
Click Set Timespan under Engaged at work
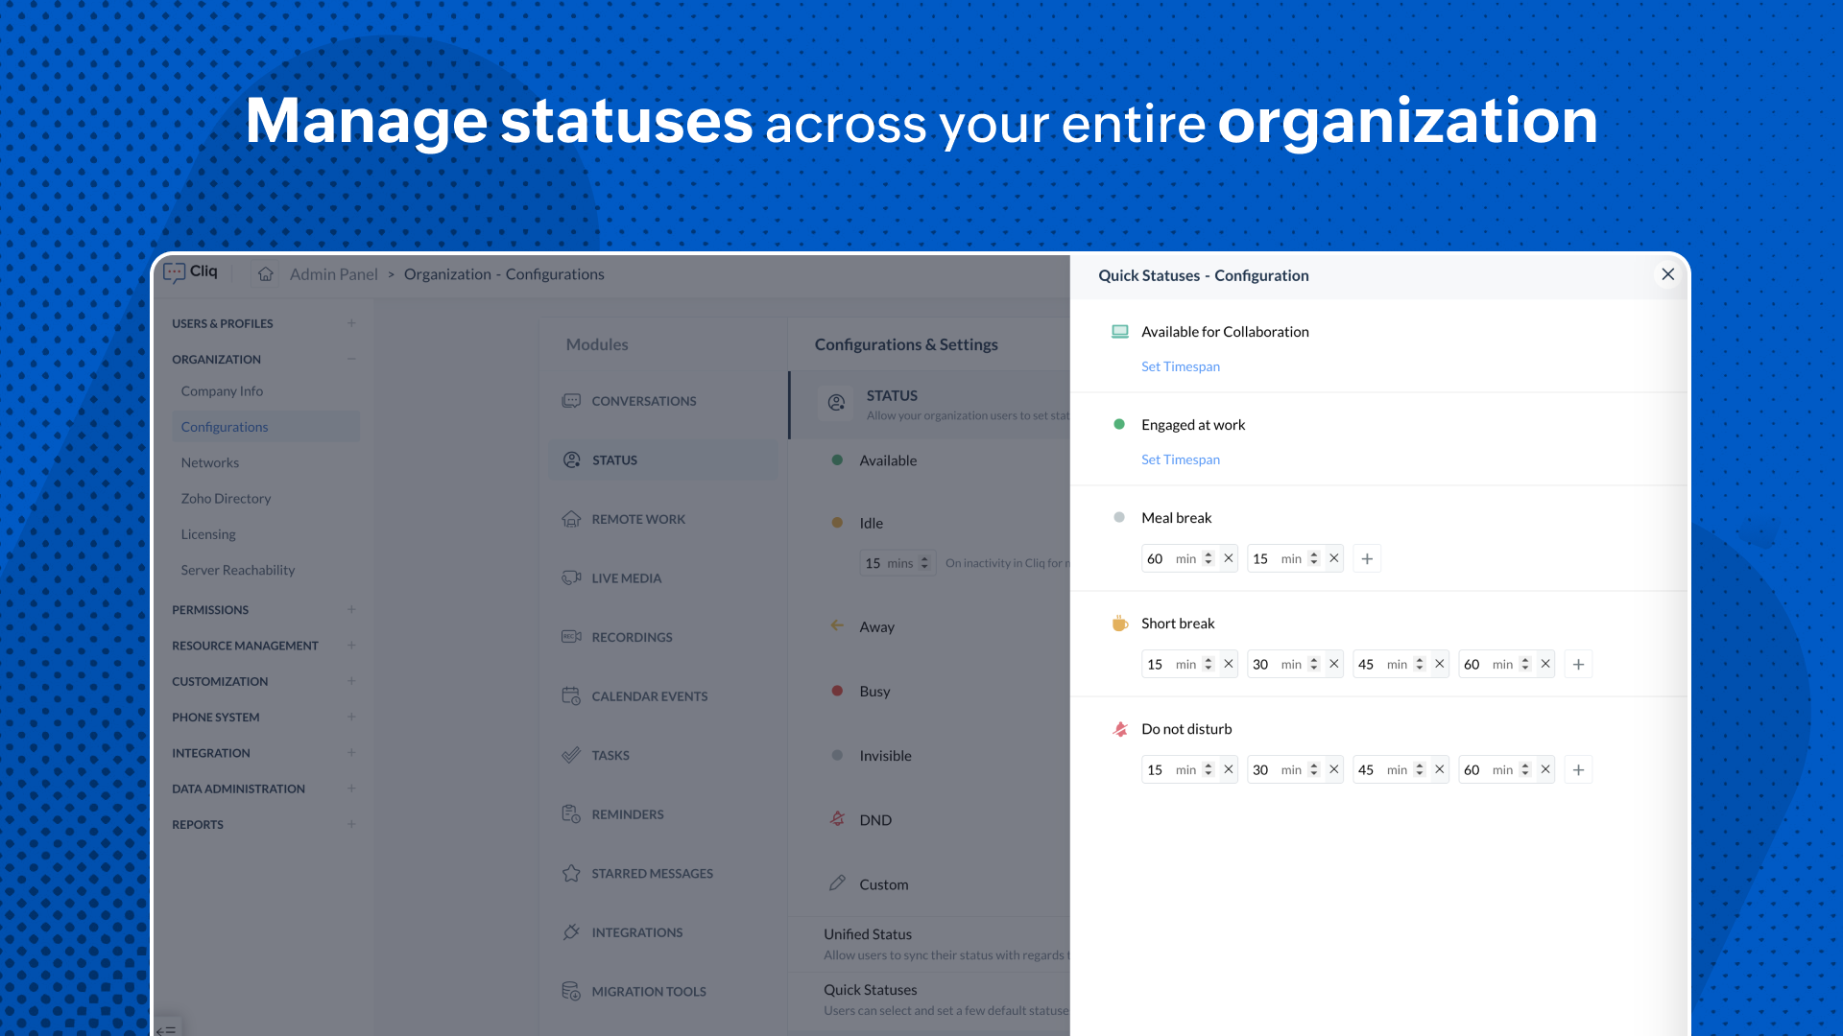pos(1180,459)
